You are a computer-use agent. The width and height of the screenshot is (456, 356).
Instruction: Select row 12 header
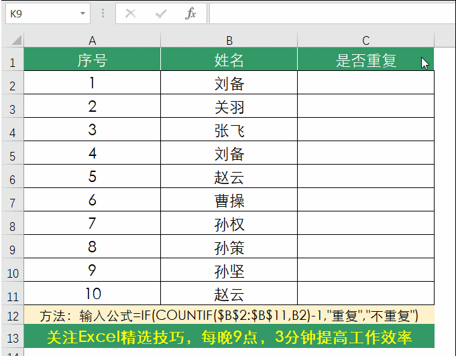tap(13, 315)
